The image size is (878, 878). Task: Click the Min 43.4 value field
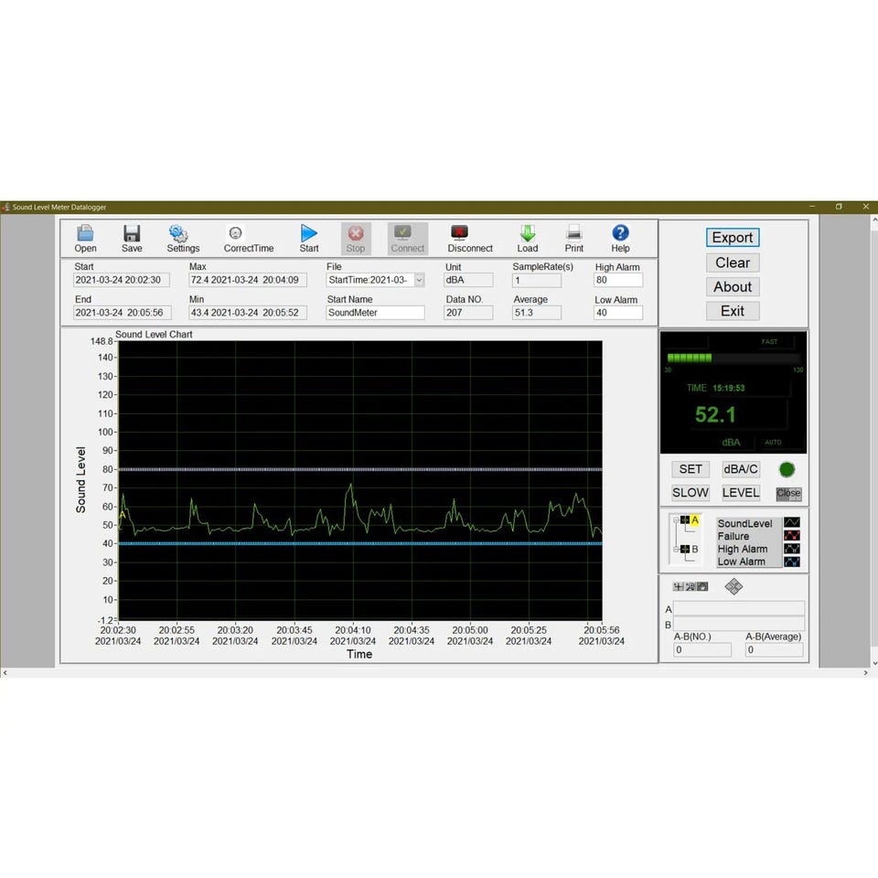coord(248,313)
